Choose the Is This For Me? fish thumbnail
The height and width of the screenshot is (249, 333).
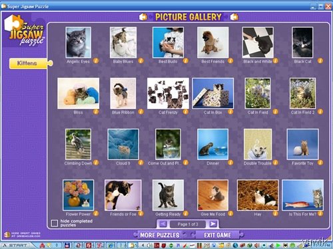pyautogui.click(x=302, y=195)
